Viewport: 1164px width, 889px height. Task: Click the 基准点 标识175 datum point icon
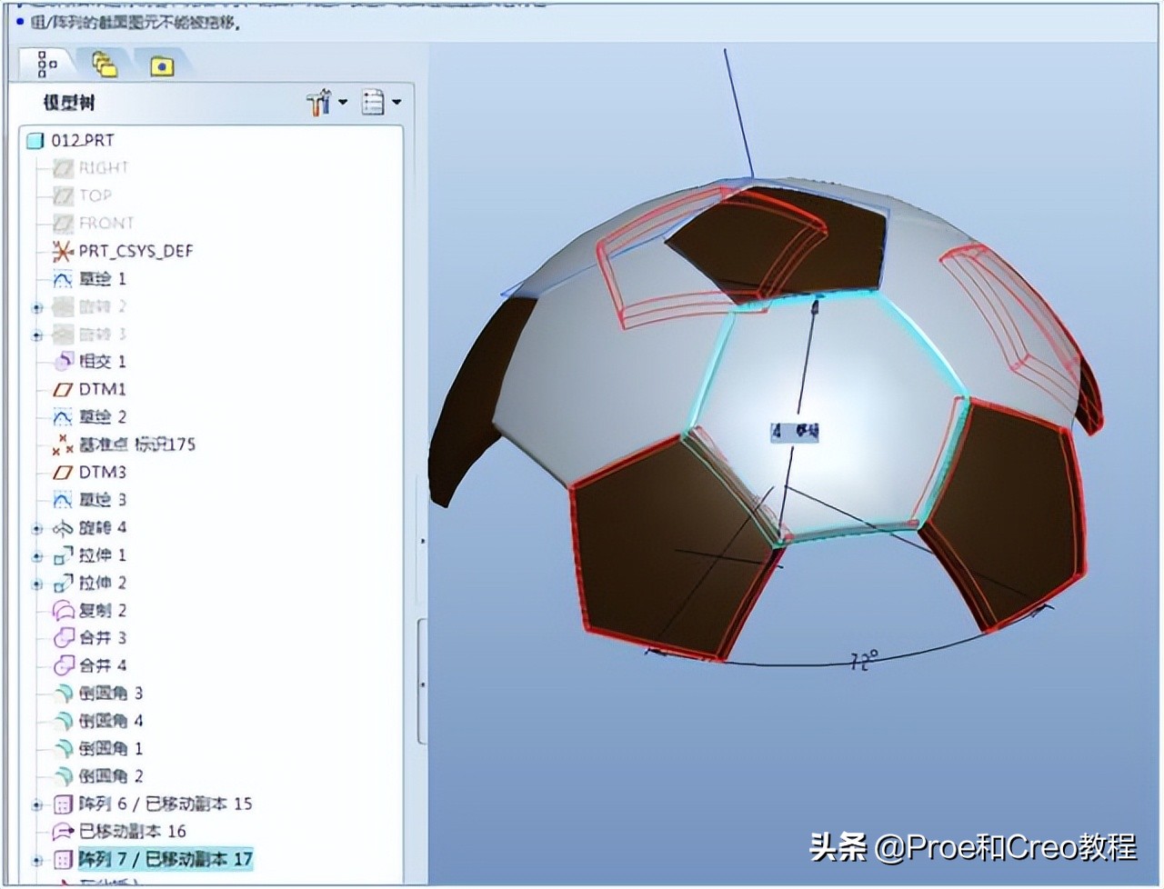(62, 444)
